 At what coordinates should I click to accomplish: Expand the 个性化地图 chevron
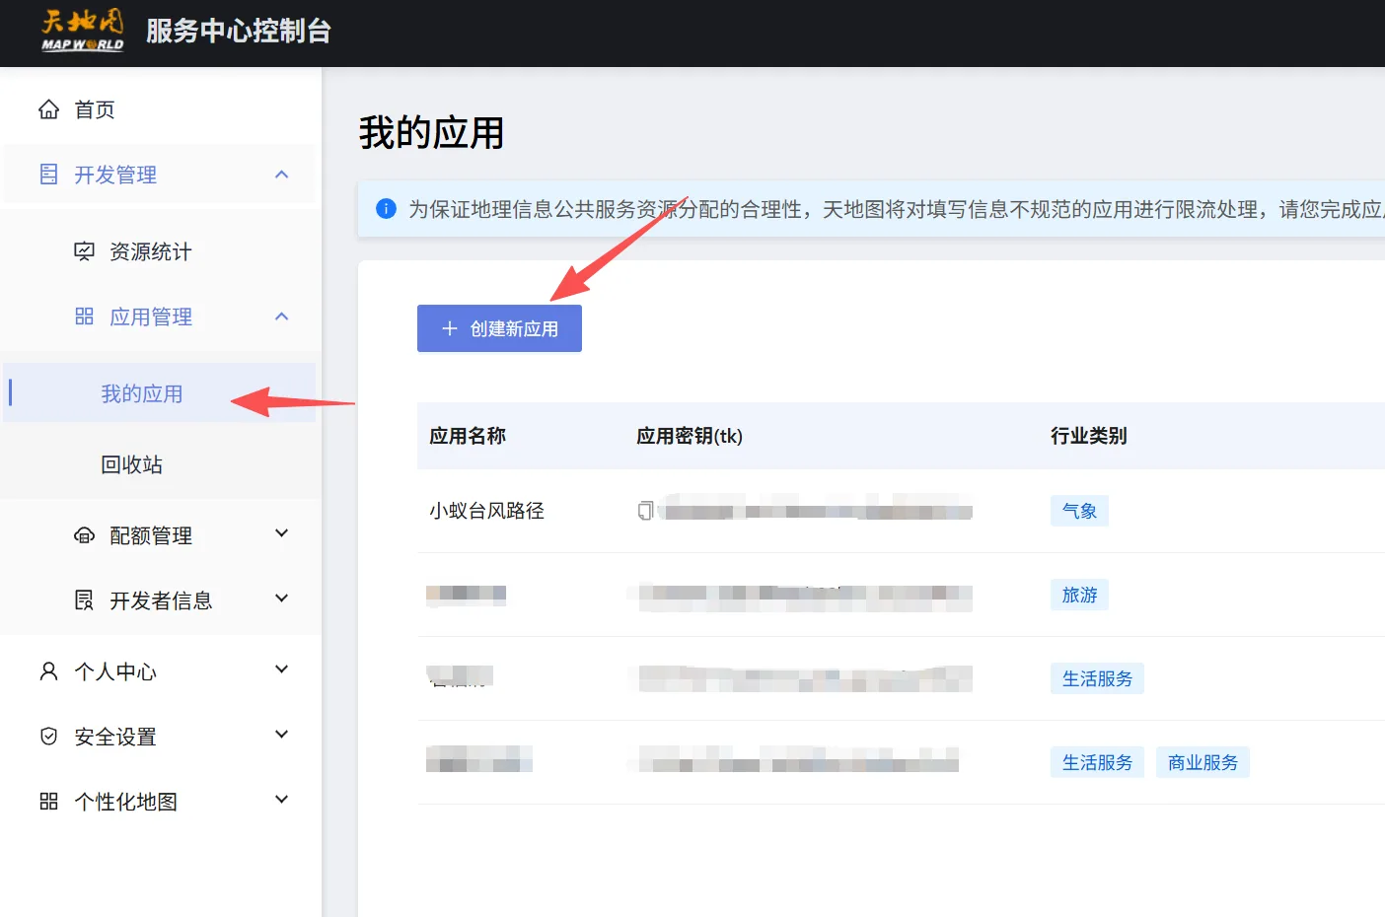(x=282, y=800)
